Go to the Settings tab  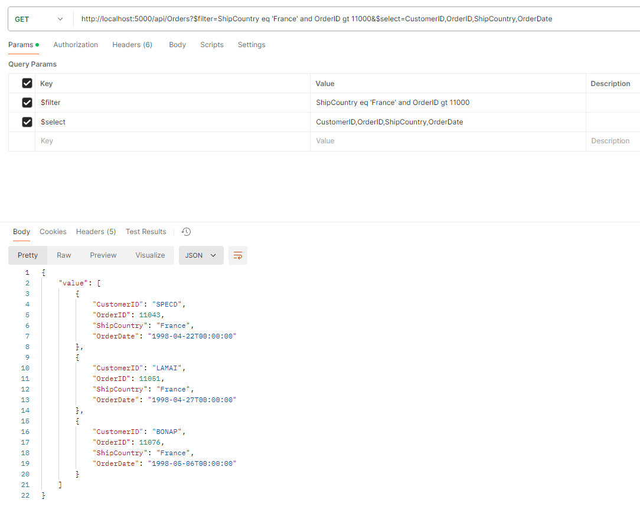[252, 45]
